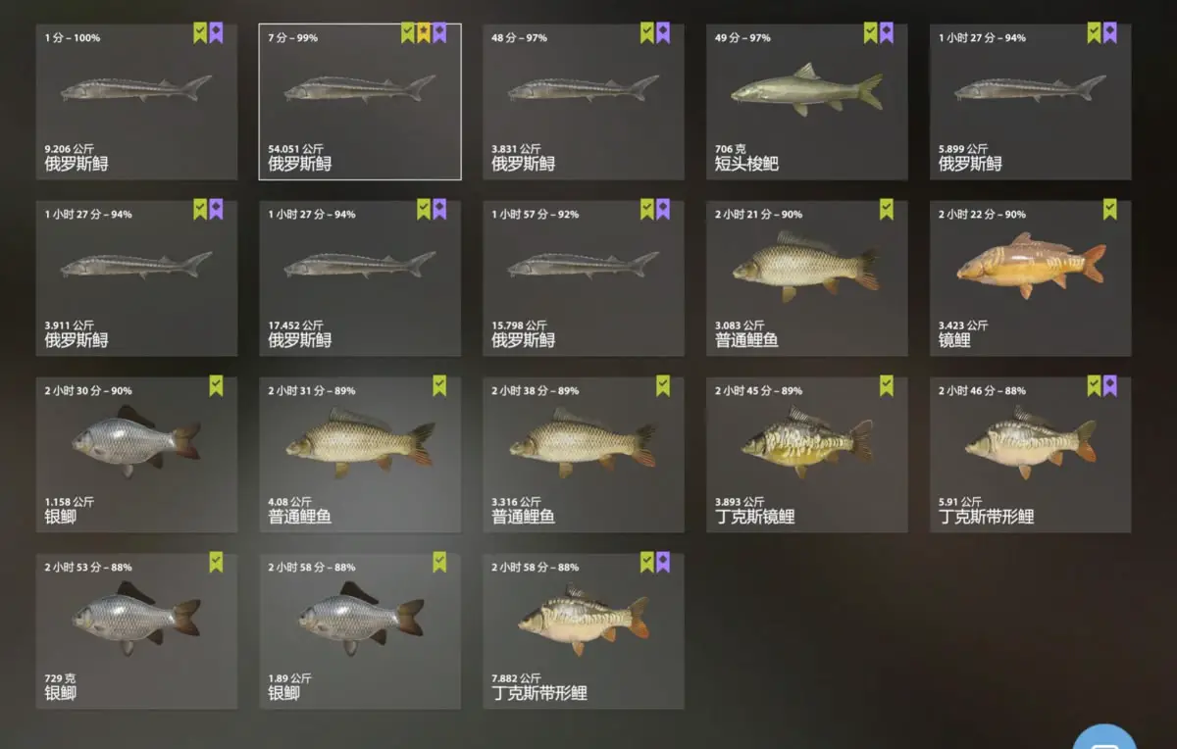Select the 3.083公斤 普通鲤鱼 card
Screen dimensions: 1177x749
(807, 278)
